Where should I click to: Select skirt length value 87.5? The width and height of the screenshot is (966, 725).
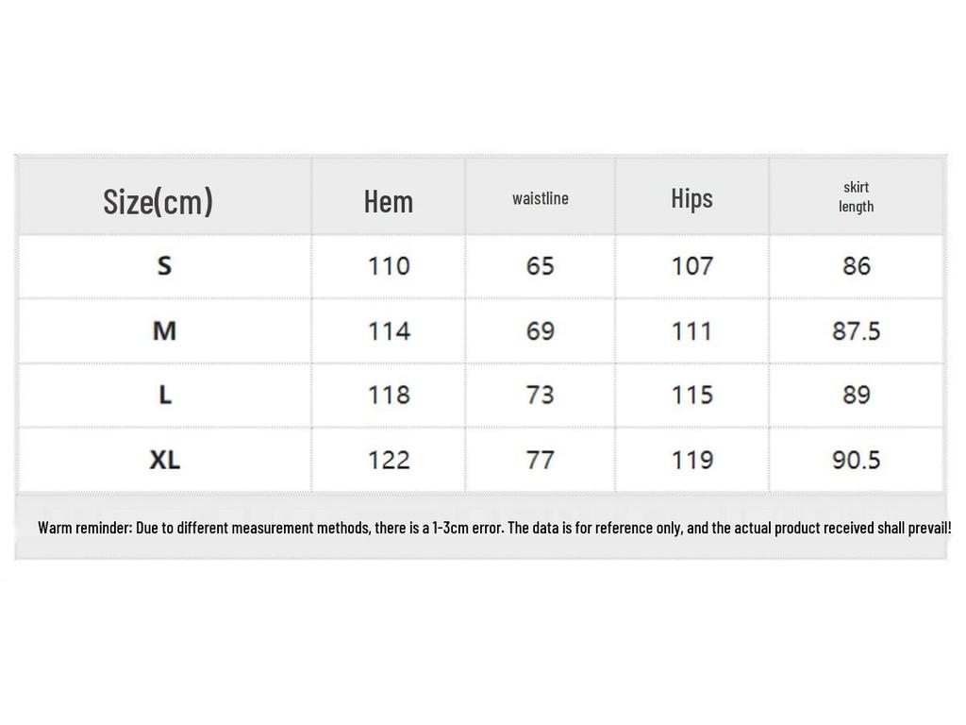857,330
